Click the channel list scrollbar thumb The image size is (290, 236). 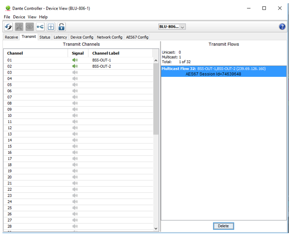(156, 99)
